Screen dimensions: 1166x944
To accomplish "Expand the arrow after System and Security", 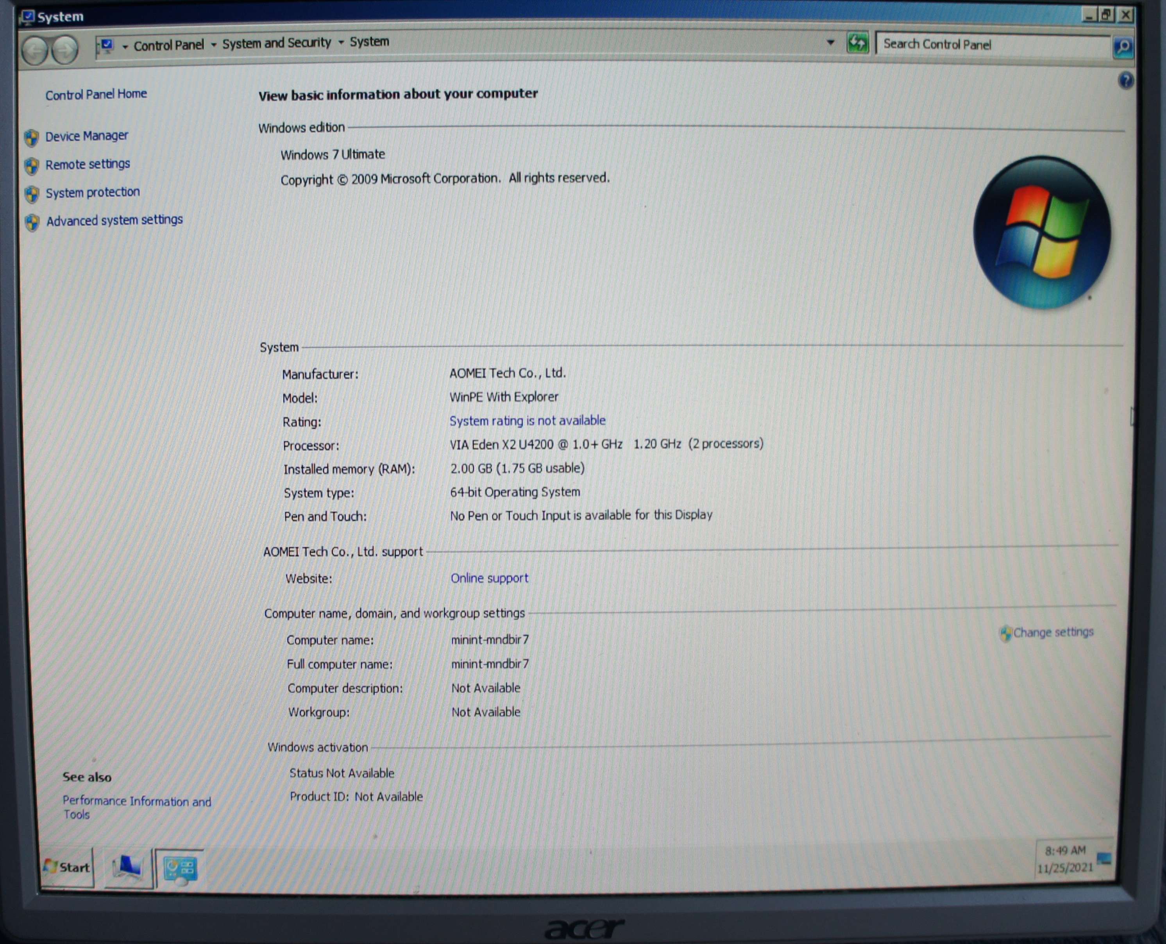I will pos(341,43).
